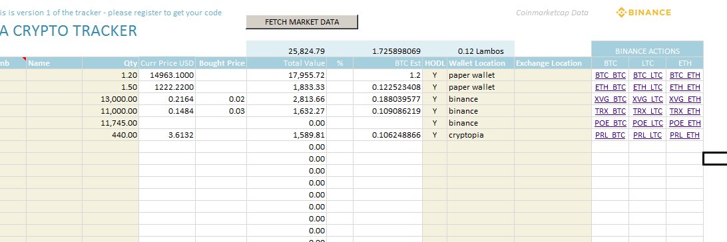Image resolution: width=727 pixels, height=242 pixels.
Task: Click the Binance logo
Action: 644,13
